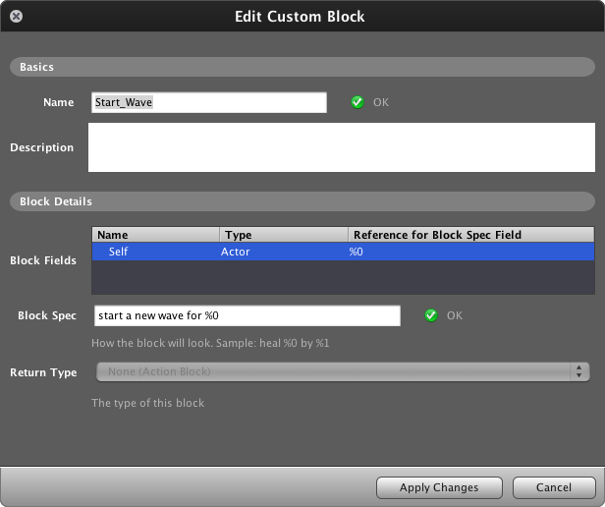Click the Return Type dropdown arrows
This screenshot has height=507, width=605.
[x=579, y=371]
